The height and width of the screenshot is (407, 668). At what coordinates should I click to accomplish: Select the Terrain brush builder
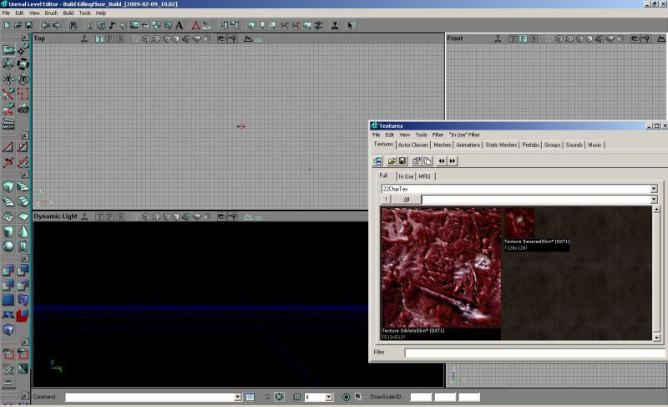point(8,216)
